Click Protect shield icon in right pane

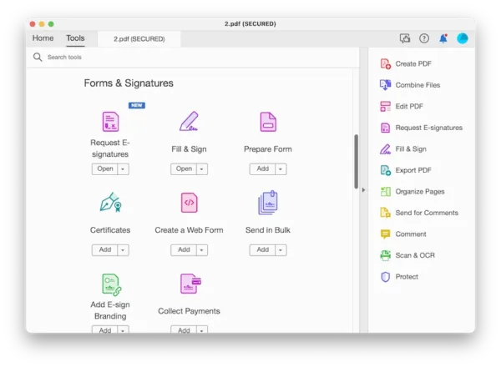[385, 277]
